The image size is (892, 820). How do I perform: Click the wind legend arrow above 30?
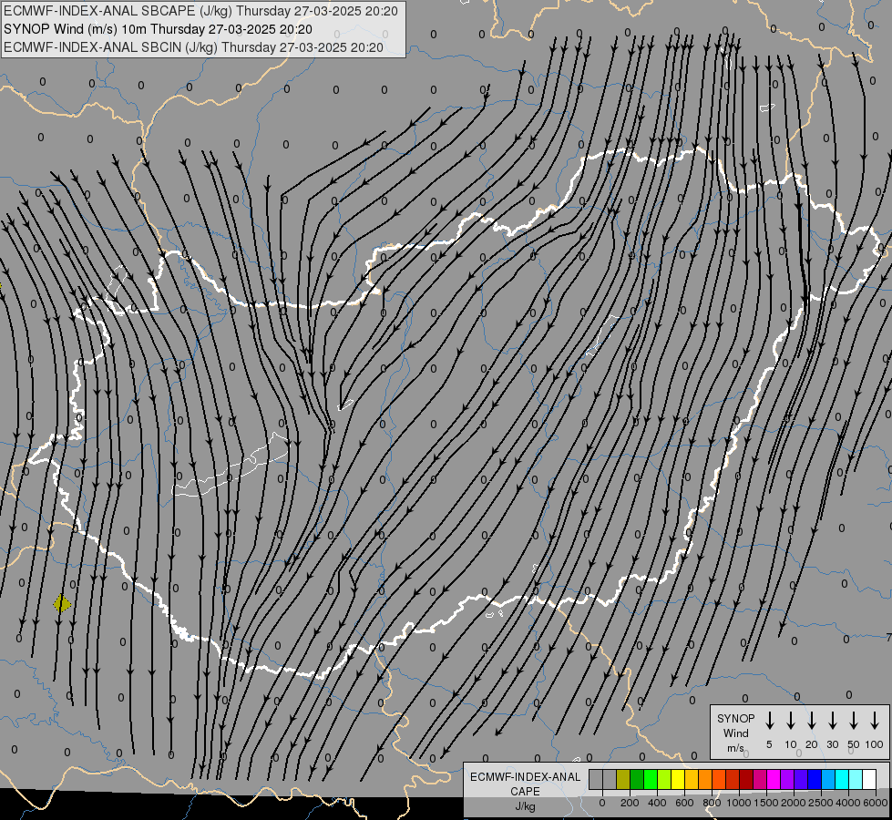click(x=832, y=720)
